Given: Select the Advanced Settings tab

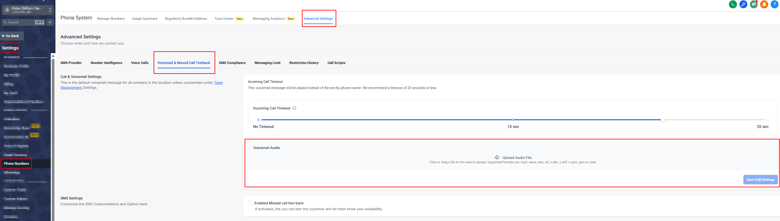Looking at the screenshot, I should pyautogui.click(x=318, y=19).
